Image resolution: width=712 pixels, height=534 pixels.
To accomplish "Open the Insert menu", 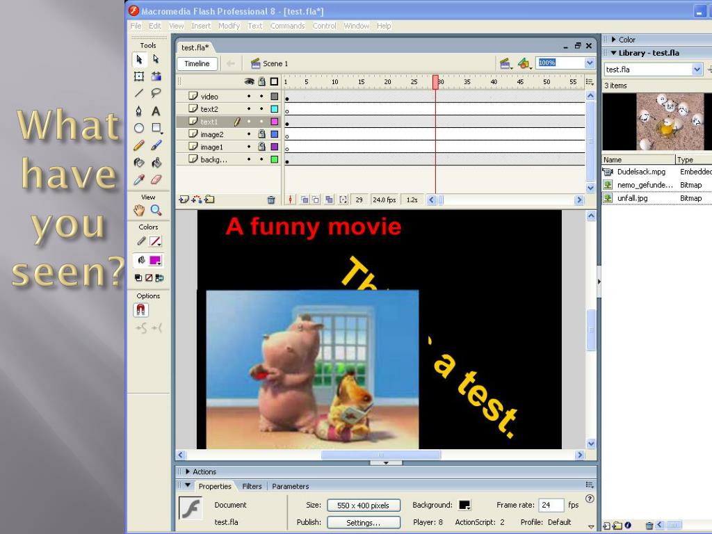I will tap(201, 26).
